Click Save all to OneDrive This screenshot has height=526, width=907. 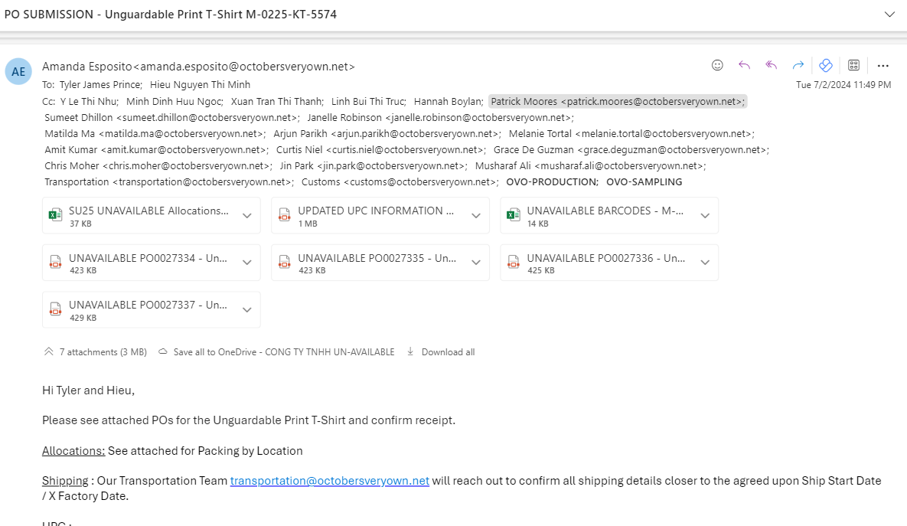pyautogui.click(x=283, y=352)
